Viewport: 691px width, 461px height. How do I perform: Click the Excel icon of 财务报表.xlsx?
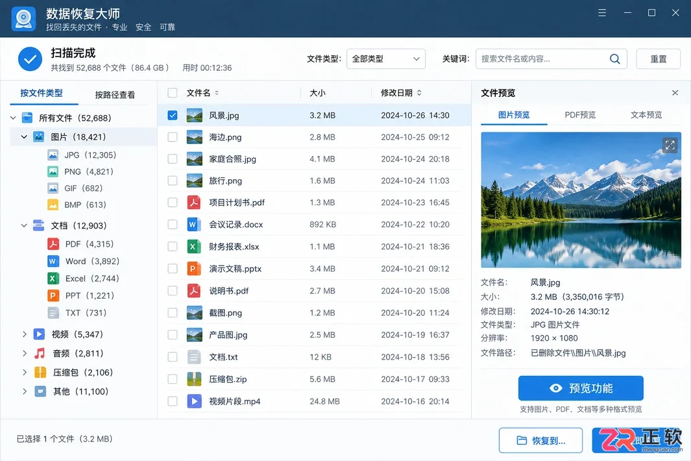tap(194, 247)
